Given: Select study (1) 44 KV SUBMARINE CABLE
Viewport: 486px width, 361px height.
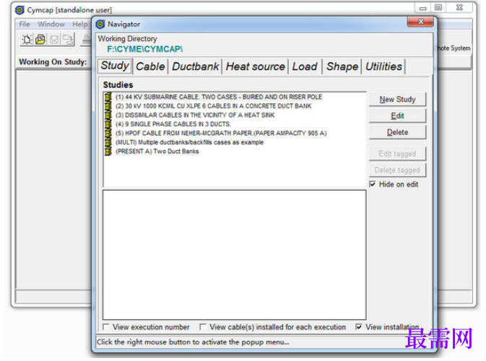Looking at the screenshot, I should pos(219,97).
